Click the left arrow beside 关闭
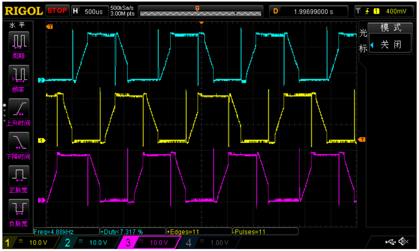The image size is (419, 251). (372, 45)
